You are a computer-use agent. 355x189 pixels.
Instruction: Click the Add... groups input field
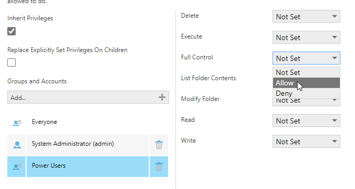click(x=88, y=97)
